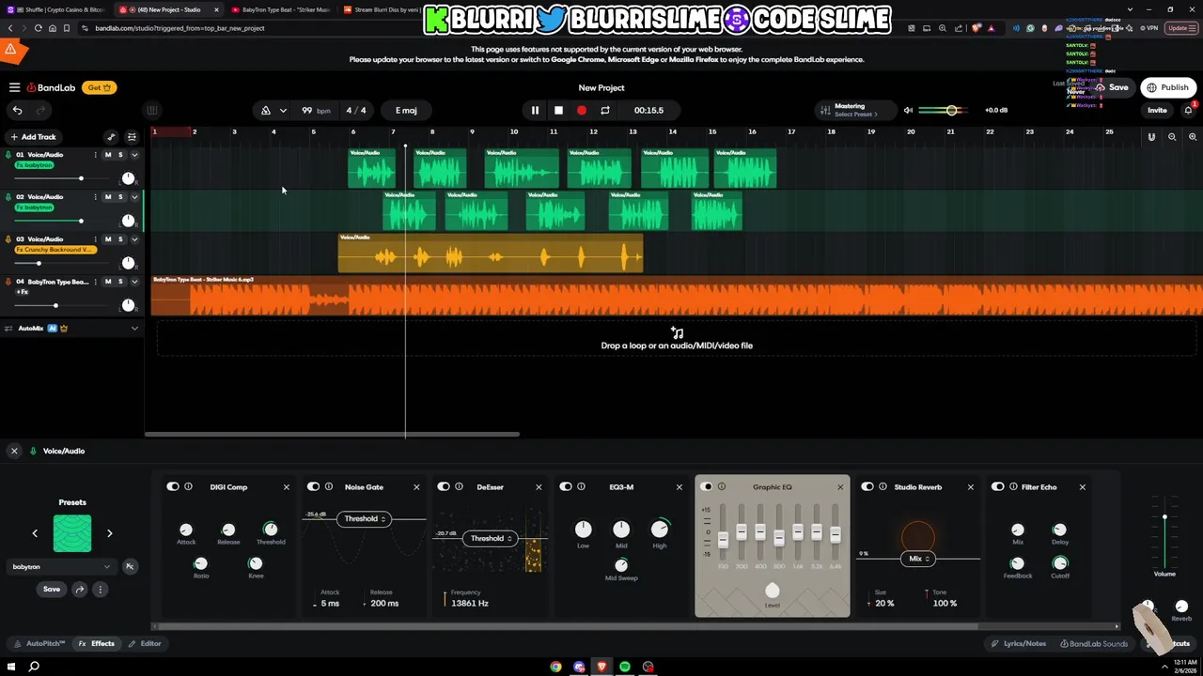
Task: Click the Save project button
Action: point(1113,87)
